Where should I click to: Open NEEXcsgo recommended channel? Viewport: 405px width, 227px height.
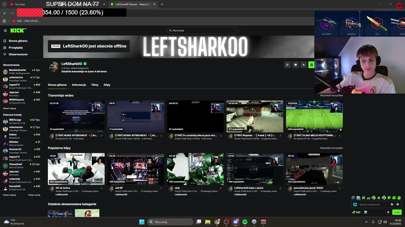[x=22, y=121]
